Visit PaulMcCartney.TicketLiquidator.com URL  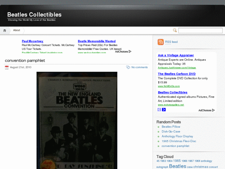tap(42, 52)
